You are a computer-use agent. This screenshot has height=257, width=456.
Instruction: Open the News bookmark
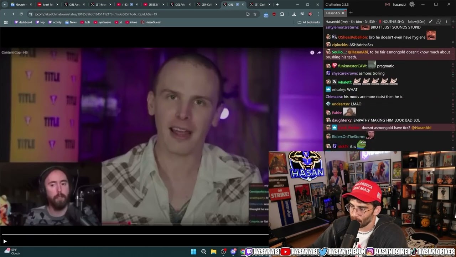pos(71,22)
